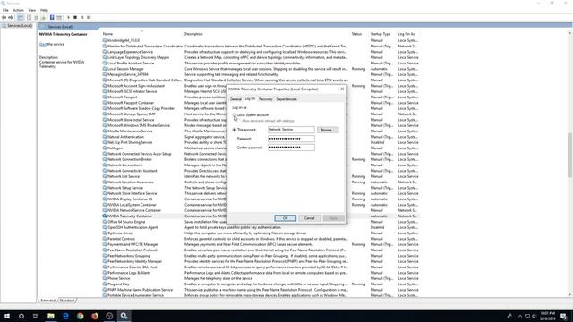Viewport: 573px width, 322px height.
Task: Sort by the Startup Type column header
Action: coord(380,34)
